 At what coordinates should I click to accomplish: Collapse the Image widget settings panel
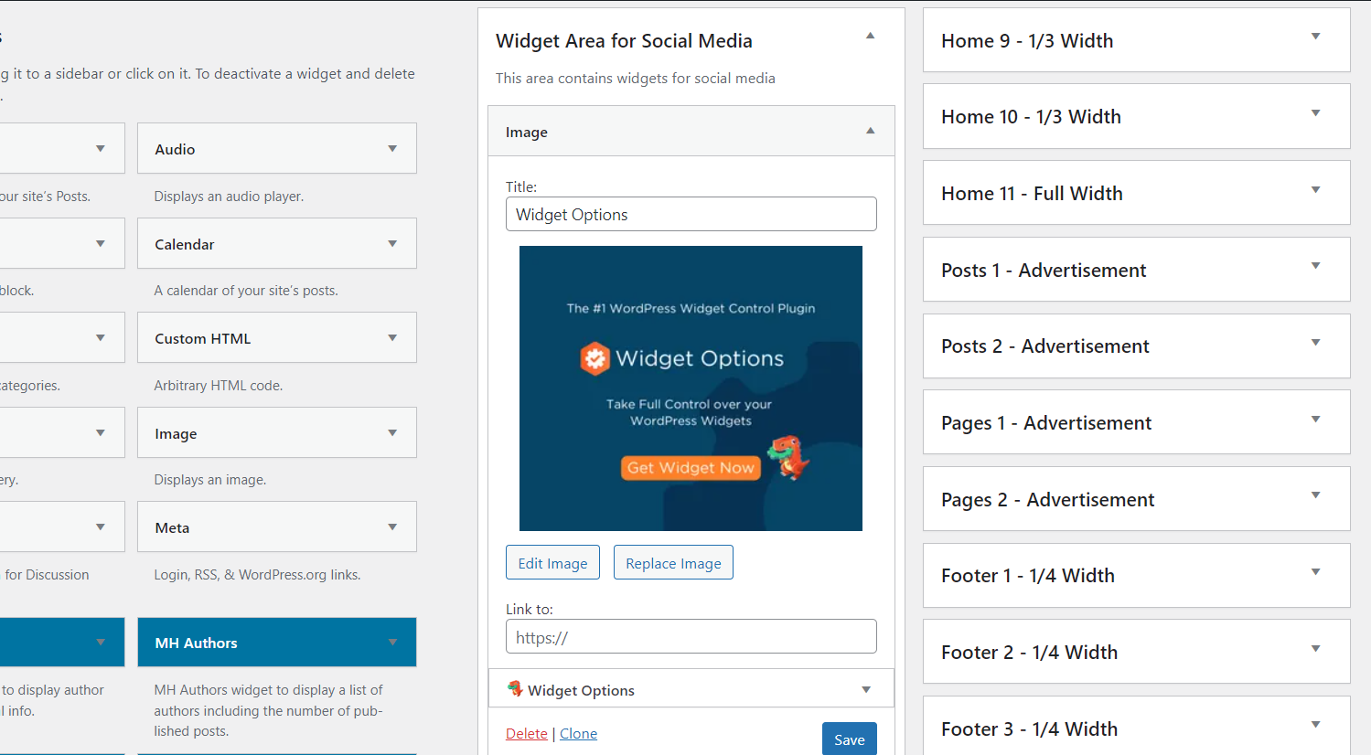tap(871, 131)
